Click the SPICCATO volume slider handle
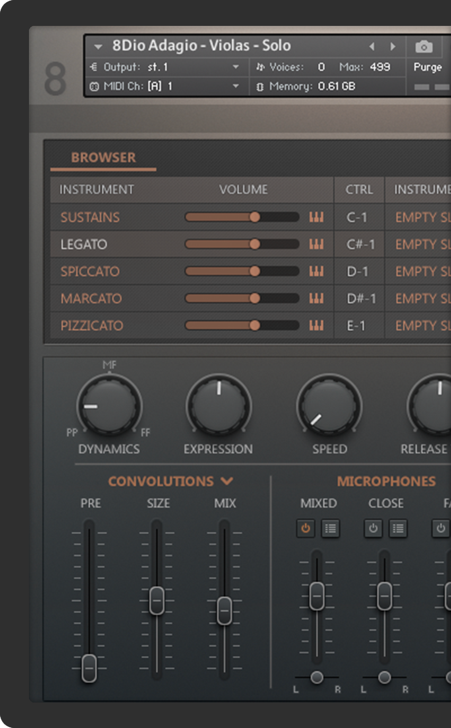Image resolution: width=451 pixels, height=728 pixels. pos(255,271)
